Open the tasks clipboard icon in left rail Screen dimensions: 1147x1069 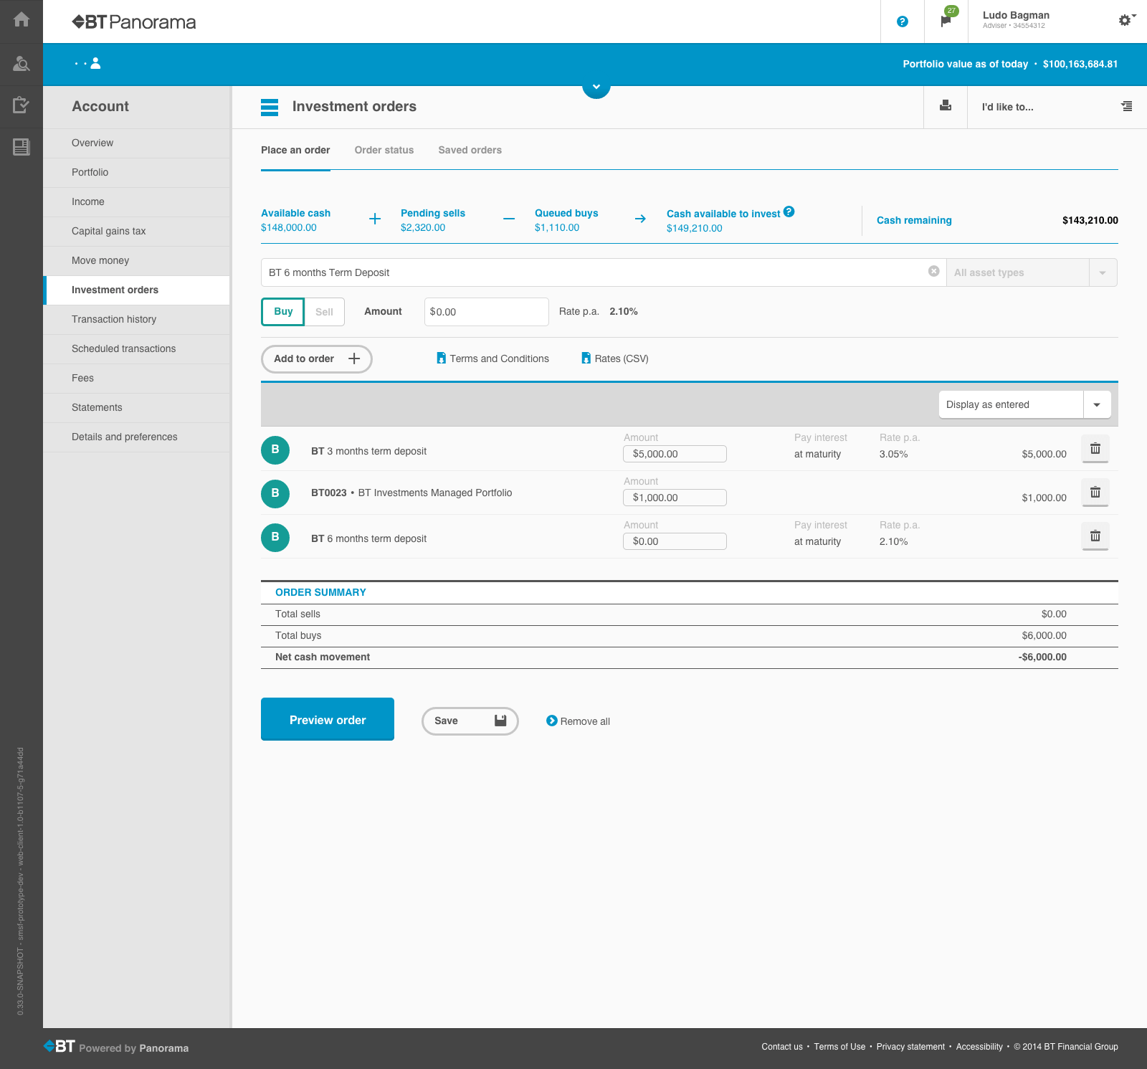(22, 105)
